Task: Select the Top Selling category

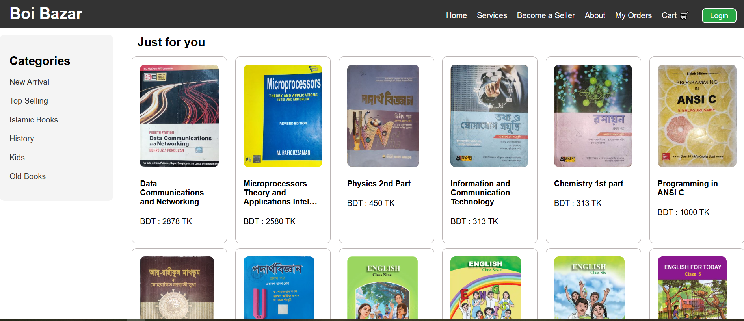Action: point(29,101)
